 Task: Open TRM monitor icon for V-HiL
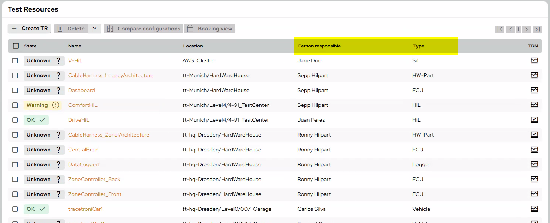tap(534, 60)
